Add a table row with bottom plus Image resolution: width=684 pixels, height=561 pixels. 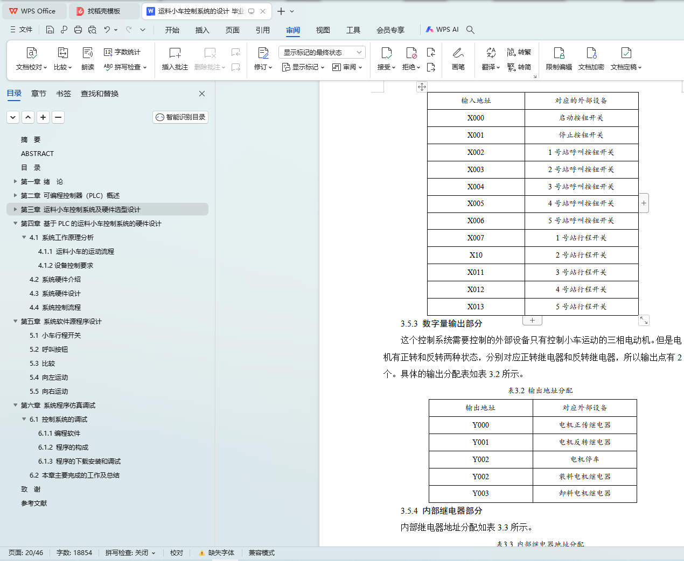click(532, 320)
